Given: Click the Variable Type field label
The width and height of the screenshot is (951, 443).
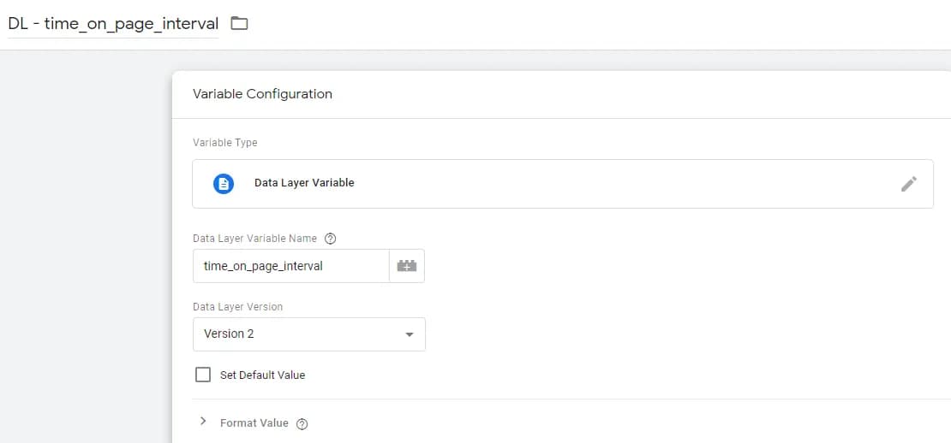Looking at the screenshot, I should 224,142.
